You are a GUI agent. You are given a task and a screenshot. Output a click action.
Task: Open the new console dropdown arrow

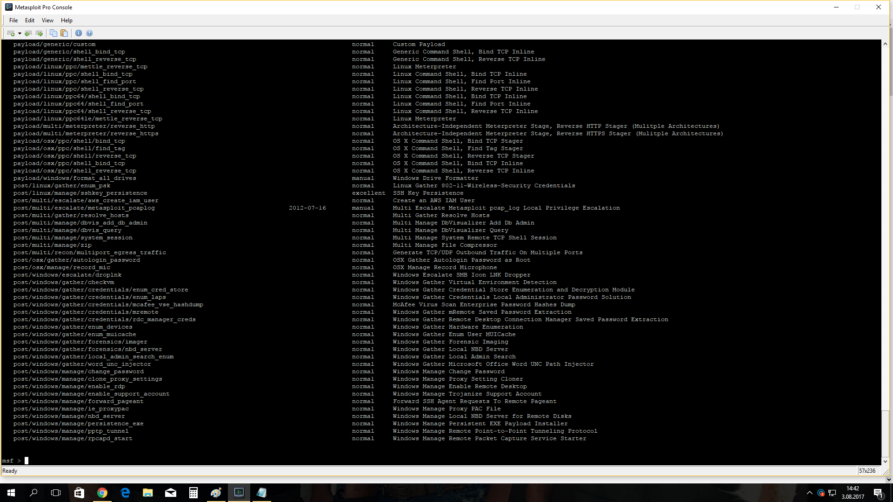20,33
